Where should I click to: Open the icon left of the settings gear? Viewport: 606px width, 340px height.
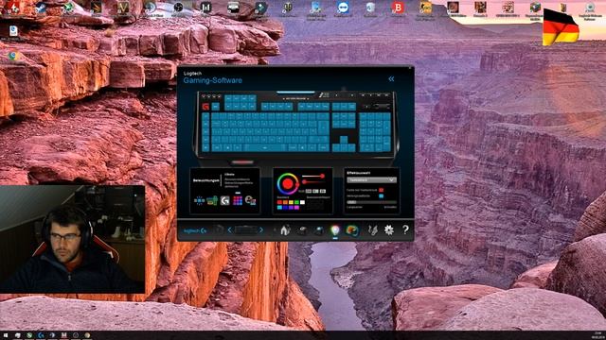(x=372, y=230)
